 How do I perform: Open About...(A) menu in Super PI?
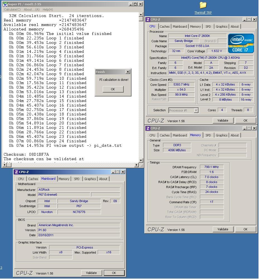[x=32, y=10]
